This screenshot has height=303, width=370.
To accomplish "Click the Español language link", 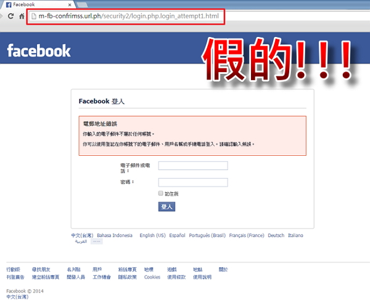I will (177, 235).
